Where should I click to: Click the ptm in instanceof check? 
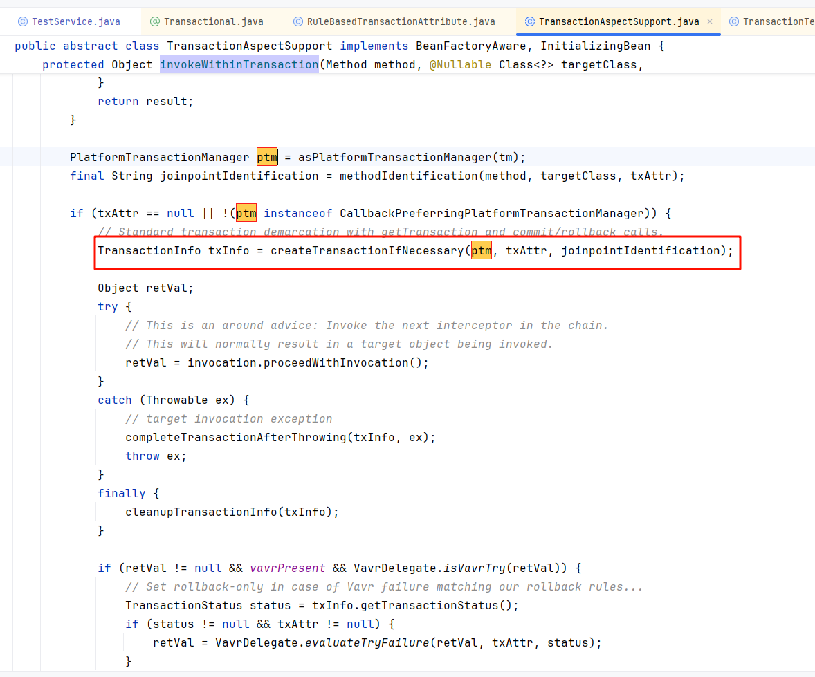(246, 214)
